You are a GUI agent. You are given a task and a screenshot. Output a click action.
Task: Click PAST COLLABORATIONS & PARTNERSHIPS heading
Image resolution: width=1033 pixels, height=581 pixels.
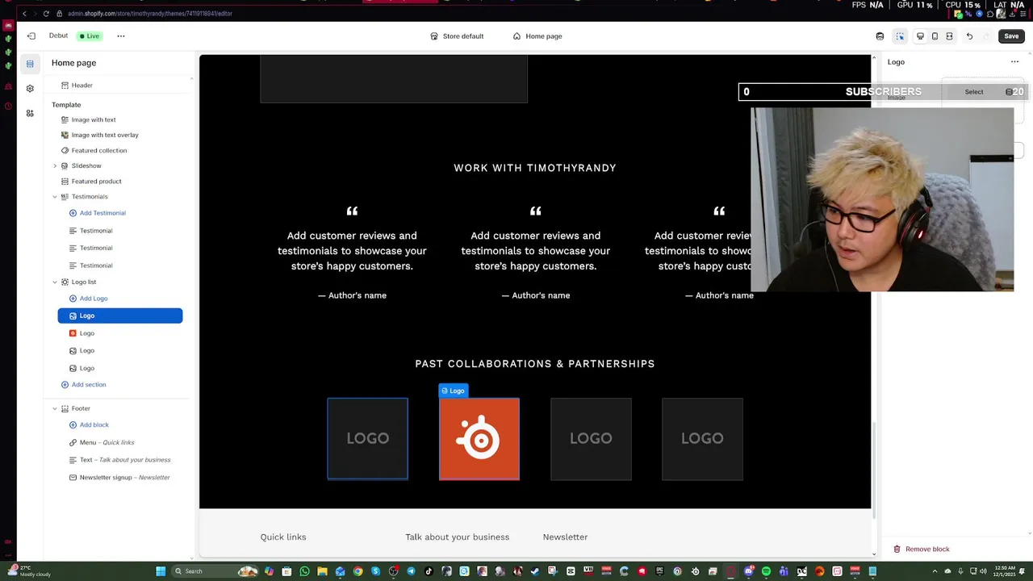[535, 364]
